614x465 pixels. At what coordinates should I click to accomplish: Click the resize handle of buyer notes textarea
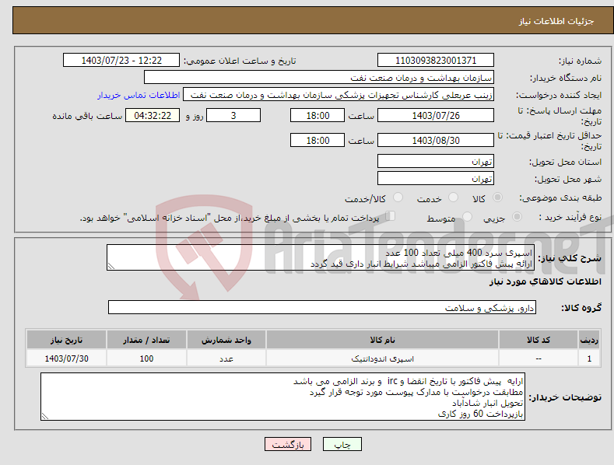pos(45,416)
